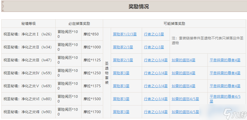Select the 祝圣秘境：净化之炎Ⅵ (lv80) cell
247x120 pixels.
pos(29,99)
